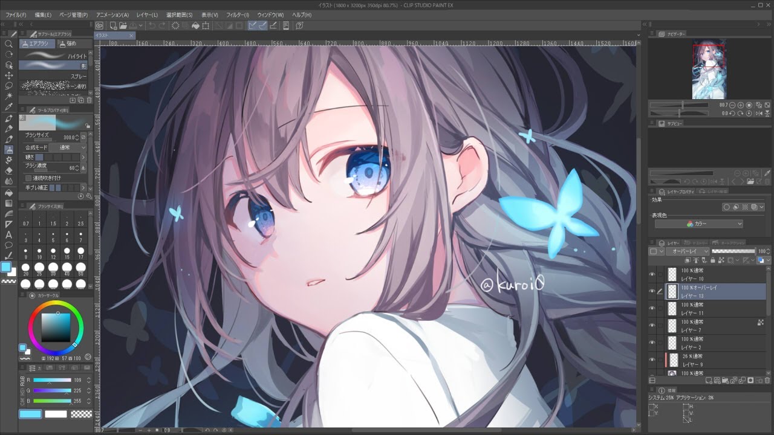Select the Text tool
The height and width of the screenshot is (435, 774).
pyautogui.click(x=9, y=234)
